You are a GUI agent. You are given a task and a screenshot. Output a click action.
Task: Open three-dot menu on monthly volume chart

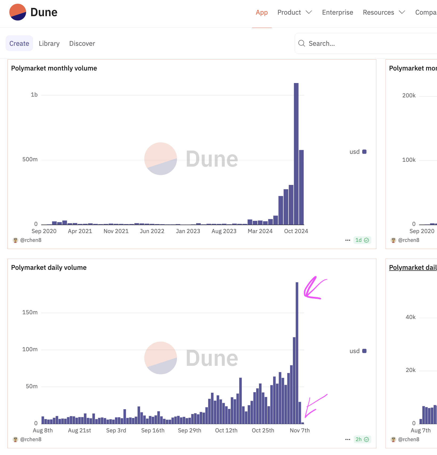pos(348,240)
